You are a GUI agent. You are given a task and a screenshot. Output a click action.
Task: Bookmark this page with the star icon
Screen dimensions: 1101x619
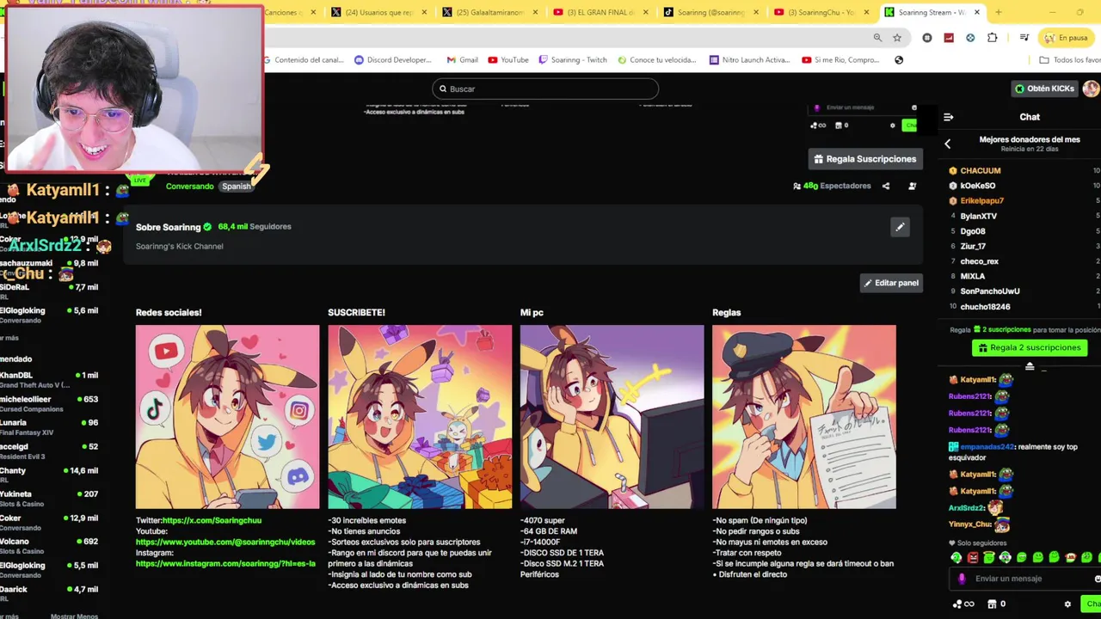897,38
